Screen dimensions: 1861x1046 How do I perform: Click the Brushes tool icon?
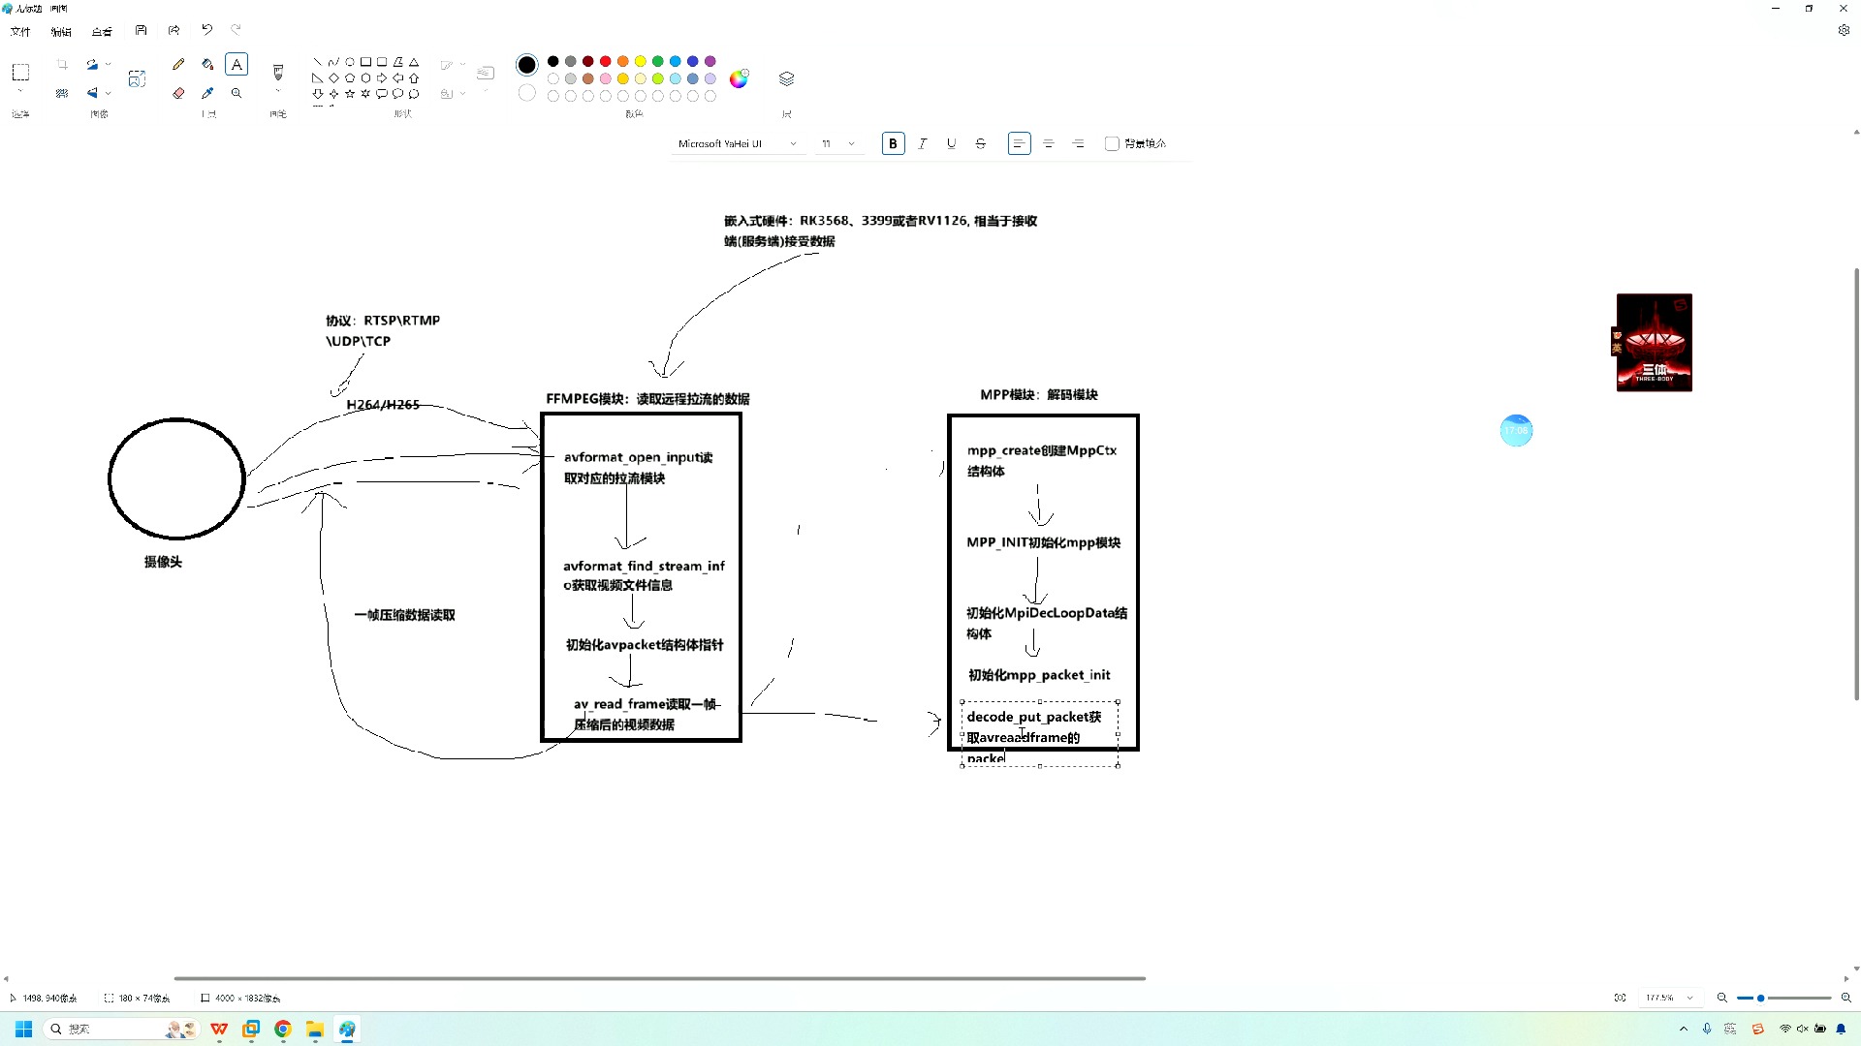click(278, 72)
